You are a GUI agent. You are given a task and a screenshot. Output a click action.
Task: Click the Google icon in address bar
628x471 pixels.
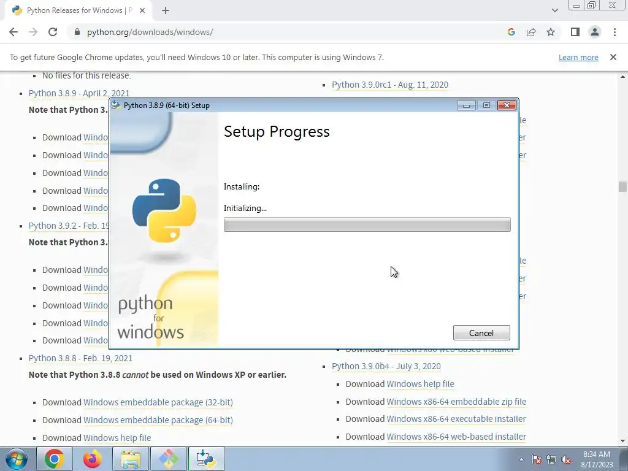click(511, 32)
